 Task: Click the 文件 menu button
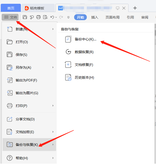10,17
